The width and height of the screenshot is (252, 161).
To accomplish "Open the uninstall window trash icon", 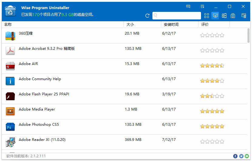I will tap(243, 16).
